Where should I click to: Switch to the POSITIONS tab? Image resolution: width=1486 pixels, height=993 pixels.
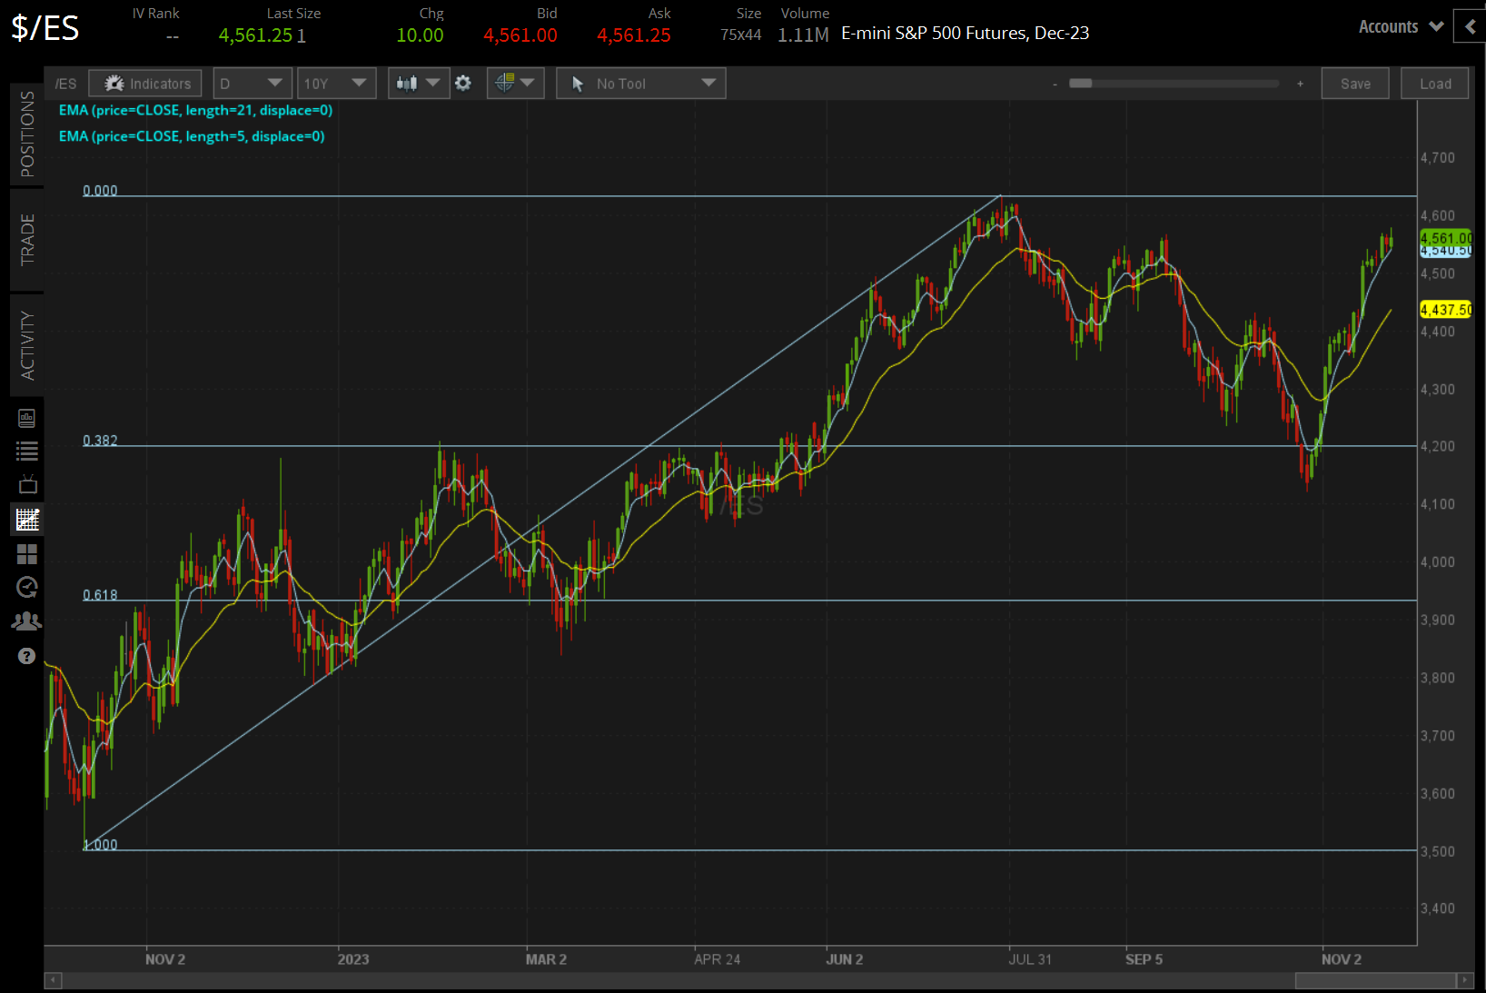click(27, 134)
